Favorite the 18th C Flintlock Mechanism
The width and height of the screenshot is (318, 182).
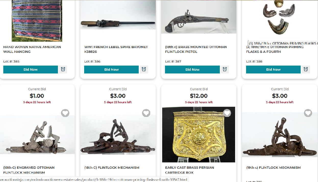point(146,113)
